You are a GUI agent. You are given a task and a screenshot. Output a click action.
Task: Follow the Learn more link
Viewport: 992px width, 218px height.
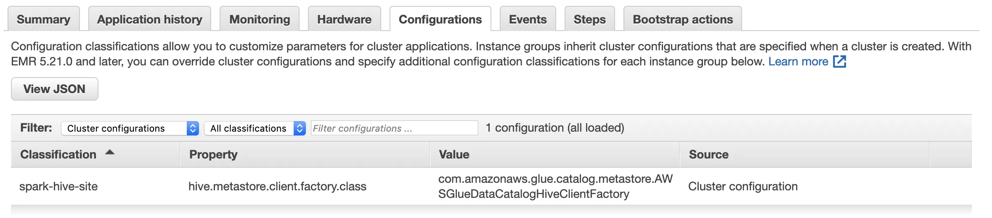[798, 62]
